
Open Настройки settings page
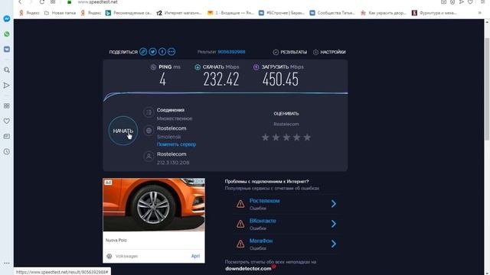click(x=329, y=52)
